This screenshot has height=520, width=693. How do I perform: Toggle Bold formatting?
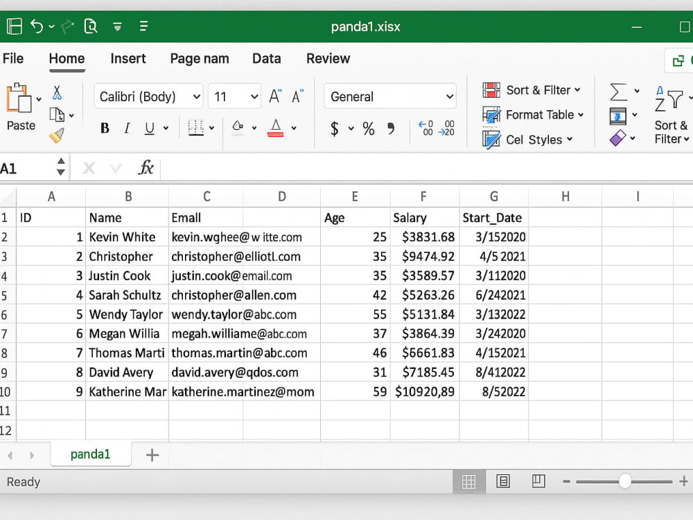click(105, 128)
